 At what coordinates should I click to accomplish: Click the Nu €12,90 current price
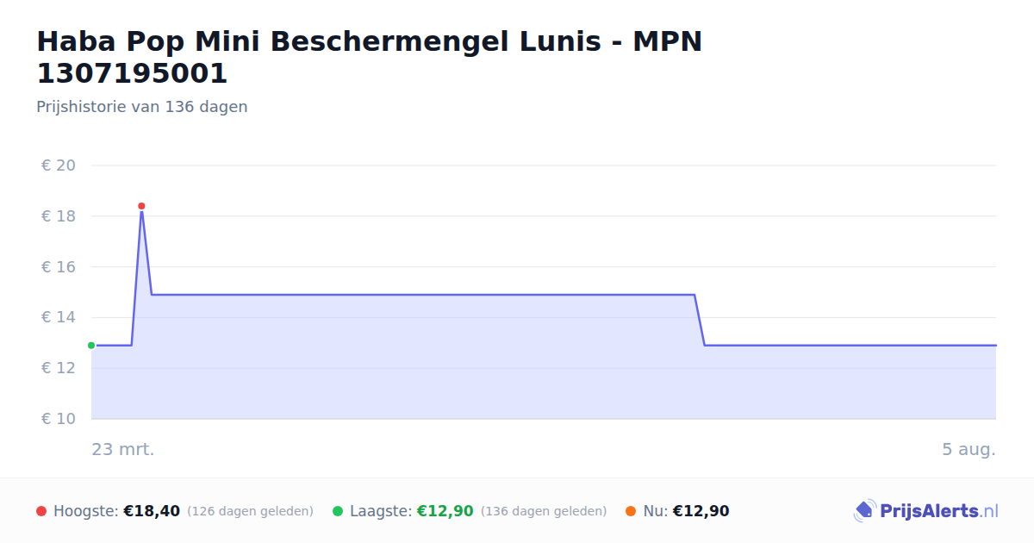(x=701, y=511)
